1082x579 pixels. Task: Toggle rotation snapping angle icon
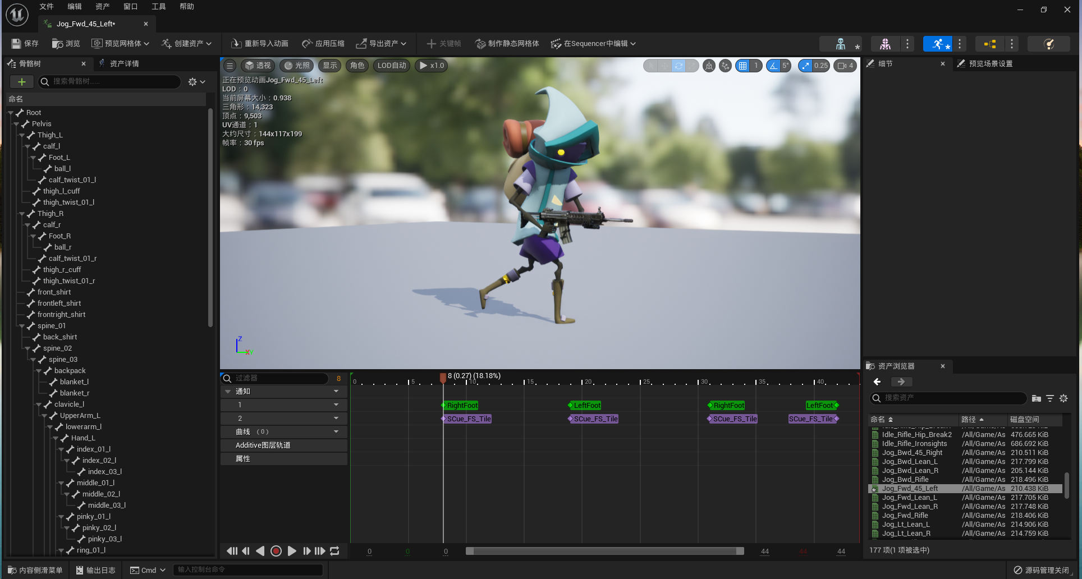point(774,66)
